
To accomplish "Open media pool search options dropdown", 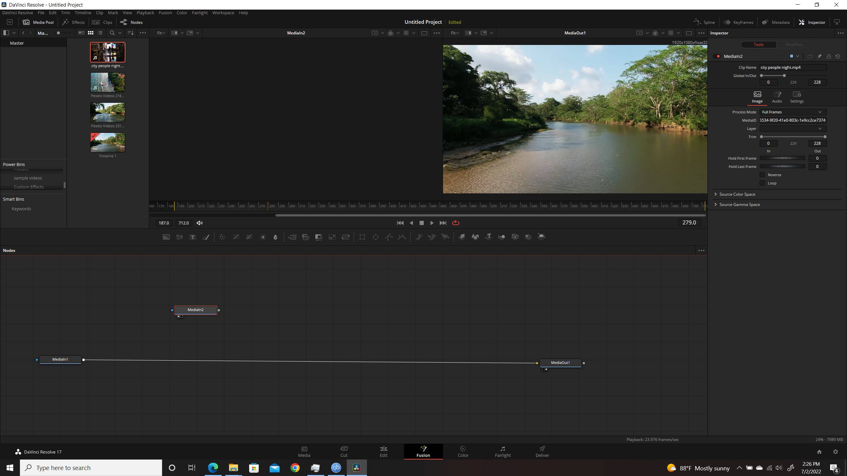I will pyautogui.click(x=120, y=33).
